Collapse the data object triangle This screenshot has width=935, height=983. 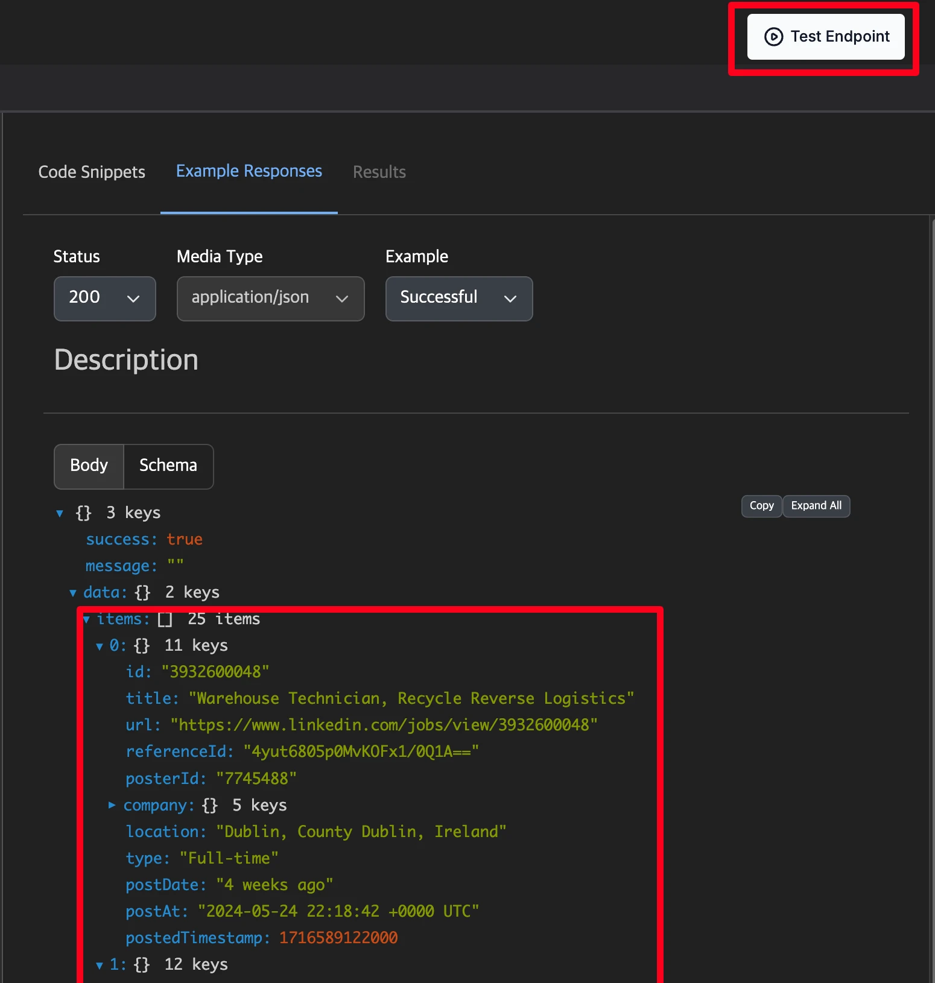tap(73, 593)
